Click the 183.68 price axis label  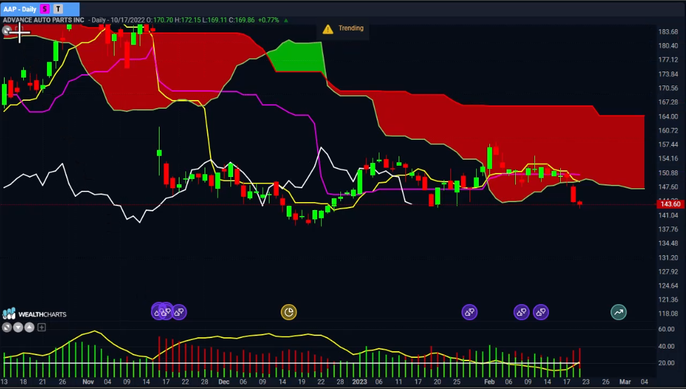point(668,32)
